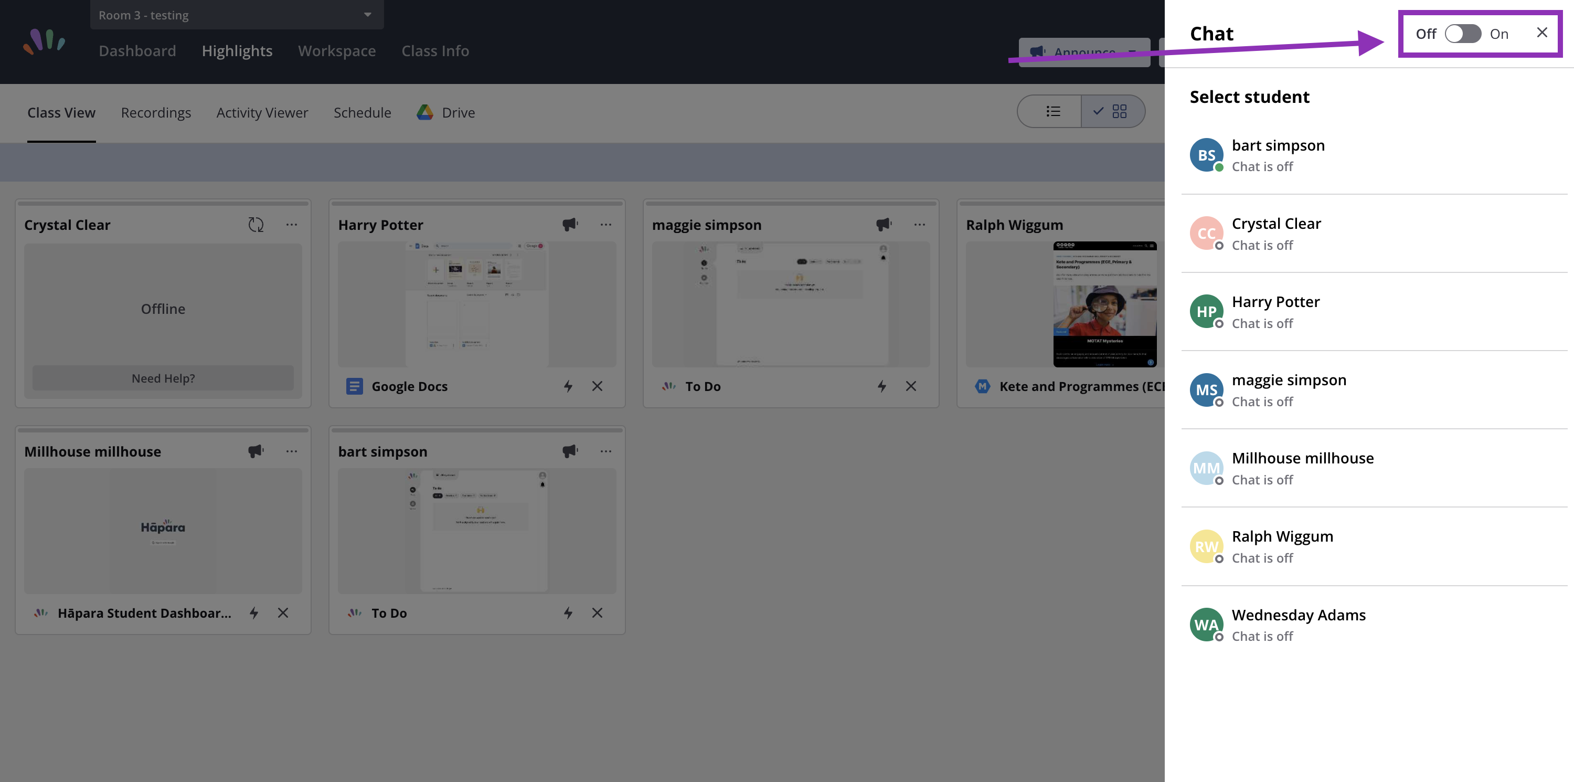The height and width of the screenshot is (782, 1574).
Task: Focus Millhouse's Hāpara tab (lightning icon)
Action: click(253, 613)
